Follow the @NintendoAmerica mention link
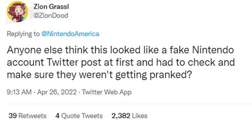The image size is (252, 124). point(70,34)
